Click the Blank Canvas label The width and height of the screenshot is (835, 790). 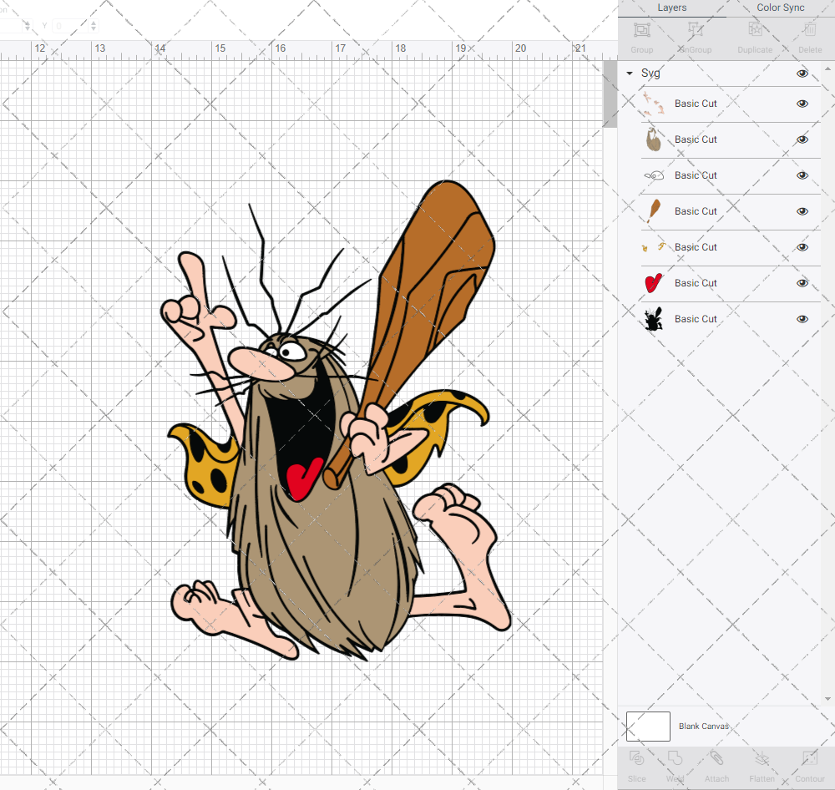click(x=703, y=726)
